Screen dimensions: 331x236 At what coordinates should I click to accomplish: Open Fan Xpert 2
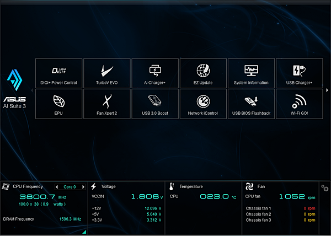(107, 104)
